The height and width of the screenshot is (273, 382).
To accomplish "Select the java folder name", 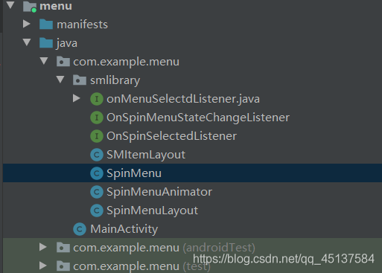I will pos(67,43).
